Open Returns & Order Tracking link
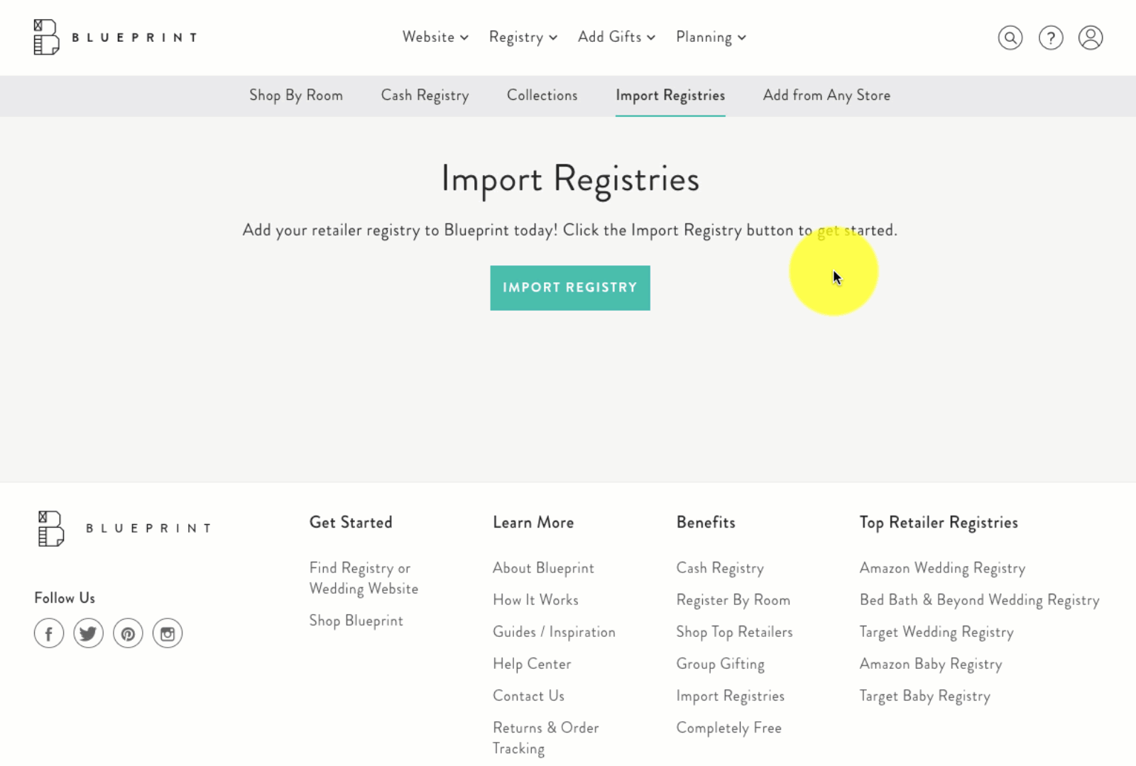 tap(546, 738)
